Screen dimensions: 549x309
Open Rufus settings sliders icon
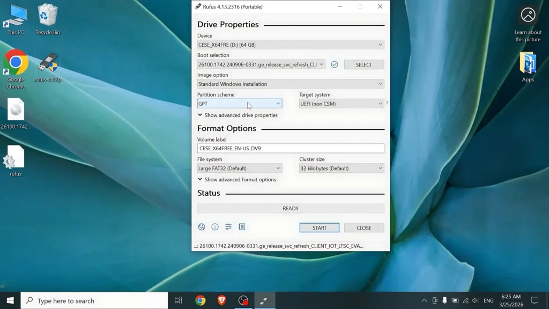[228, 227]
